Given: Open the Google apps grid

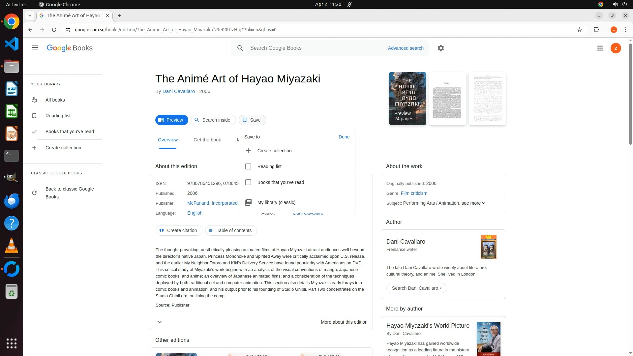Looking at the screenshot, I should 600,48.
